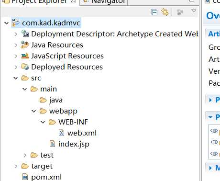Select the com.kad.kadmvc project label
The height and width of the screenshot is (181, 220).
click(x=51, y=23)
